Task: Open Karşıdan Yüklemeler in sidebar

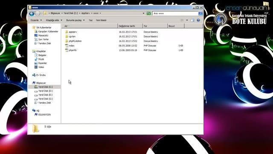Action: point(48,31)
